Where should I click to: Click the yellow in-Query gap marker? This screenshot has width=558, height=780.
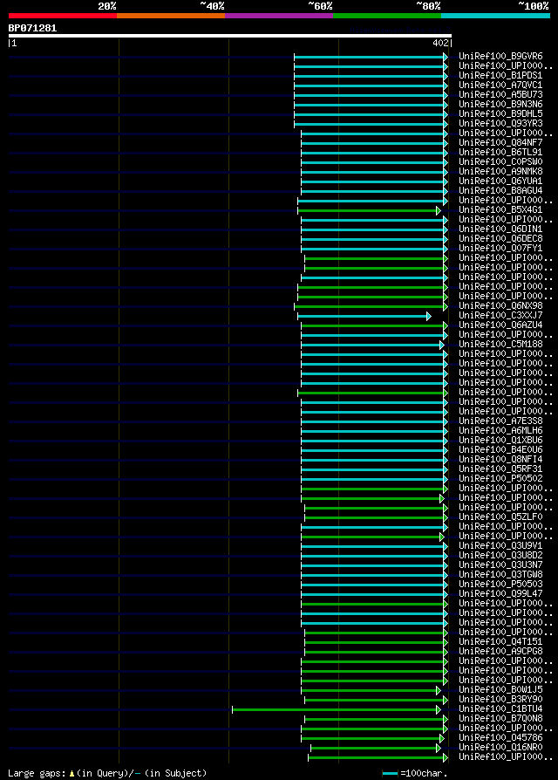click(x=71, y=774)
